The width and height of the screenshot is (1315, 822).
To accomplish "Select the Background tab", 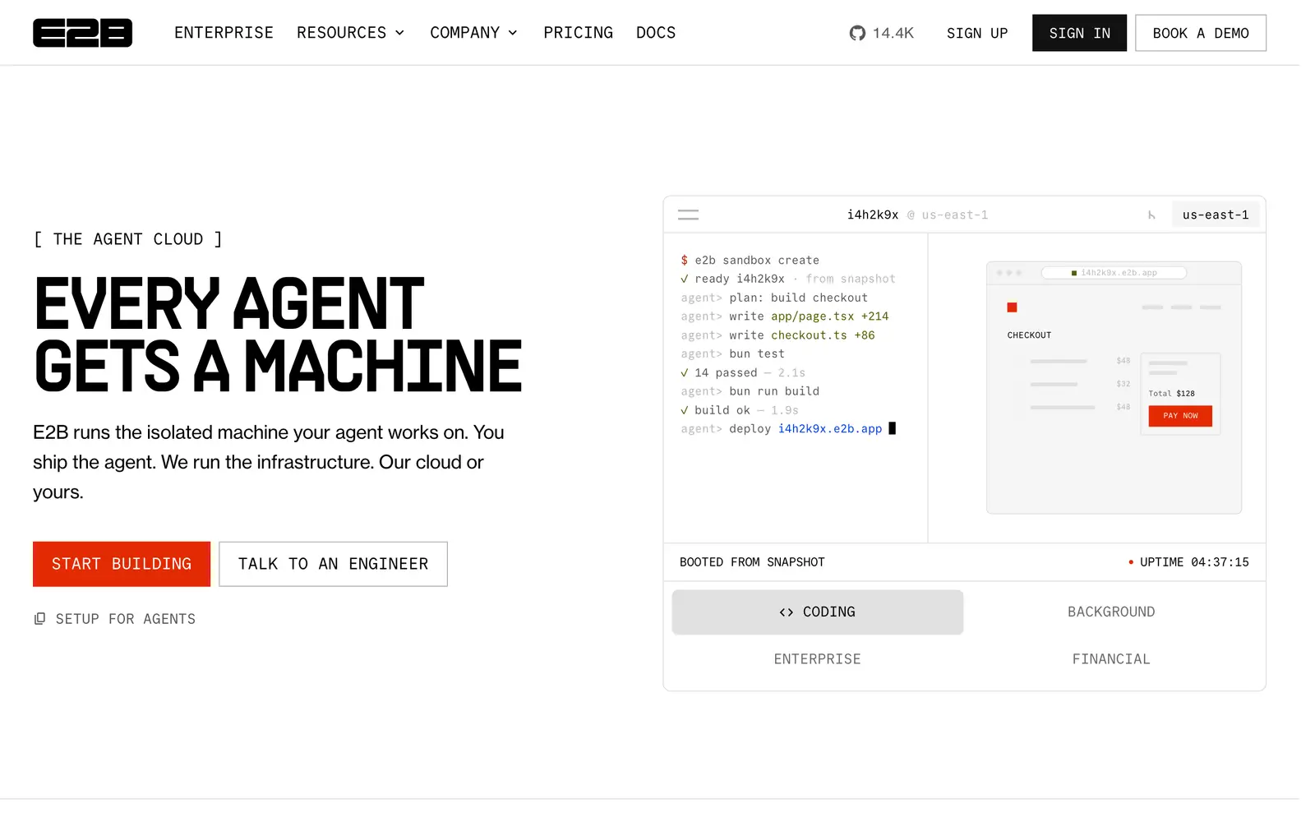I will click(1111, 612).
